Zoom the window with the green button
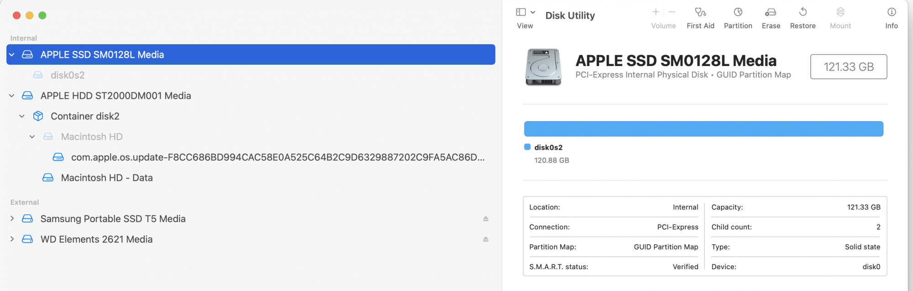 [x=42, y=15]
